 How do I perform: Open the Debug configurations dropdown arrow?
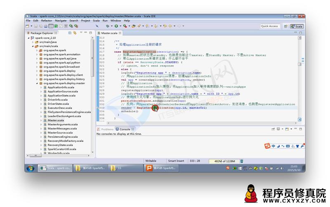click(x=111, y=26)
